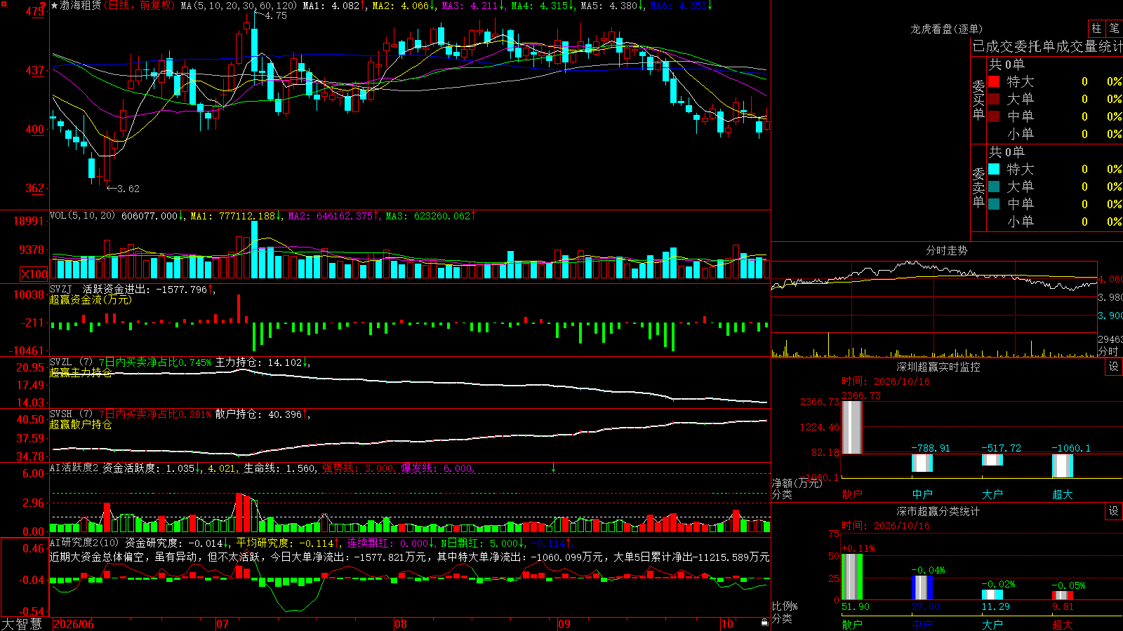Select the 龙虎看盘(逐单) panel title
This screenshot has height=631, width=1123.
click(x=946, y=29)
